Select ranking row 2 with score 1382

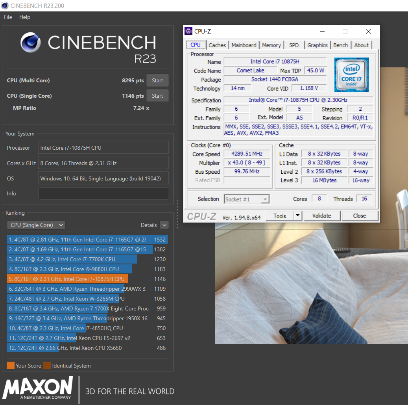pyautogui.click(x=87, y=249)
